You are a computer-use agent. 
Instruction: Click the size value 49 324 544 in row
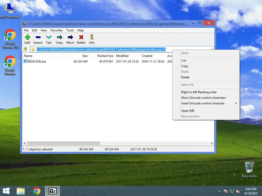tap(81, 61)
